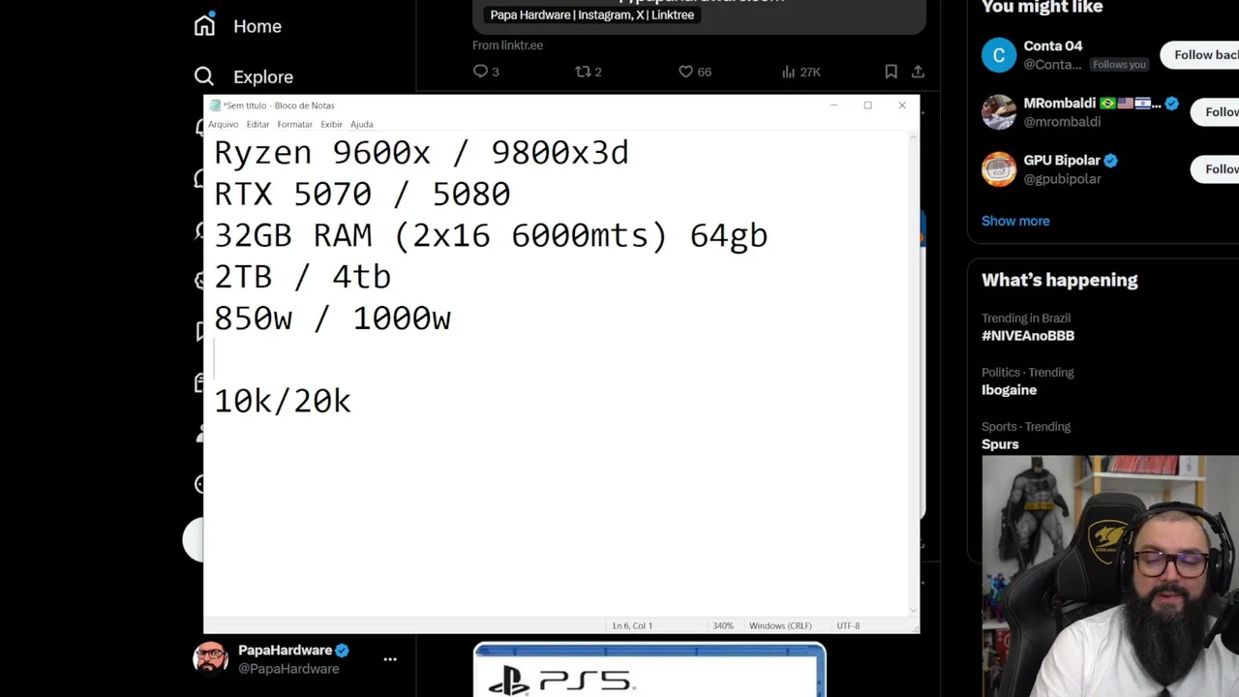Viewport: 1239px width, 697px height.
Task: Open the Ajuda menu in Notepad
Action: (x=361, y=124)
